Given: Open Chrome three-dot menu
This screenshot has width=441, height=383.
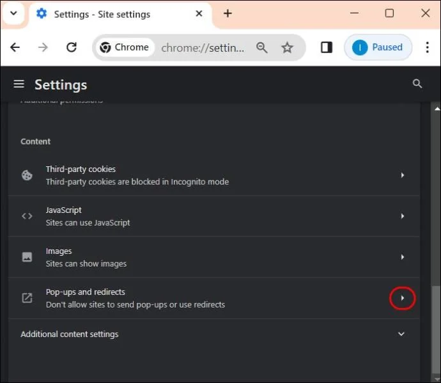Looking at the screenshot, I should 427,47.
